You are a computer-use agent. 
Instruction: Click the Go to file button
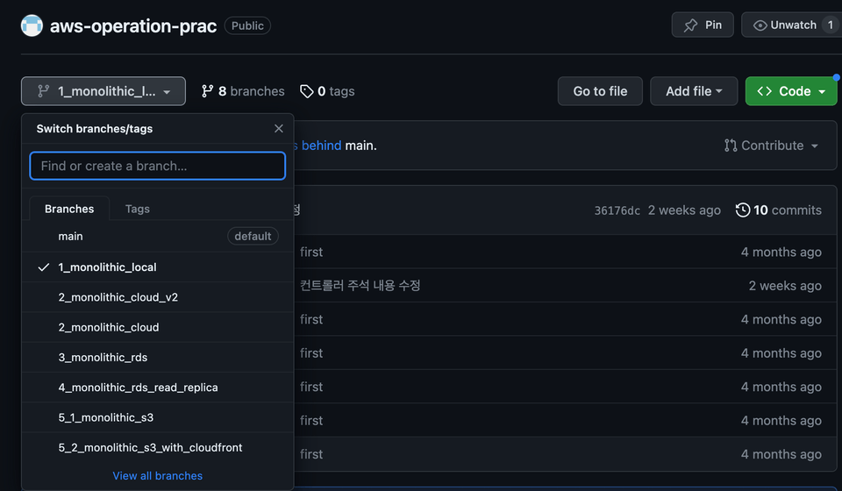click(x=600, y=91)
